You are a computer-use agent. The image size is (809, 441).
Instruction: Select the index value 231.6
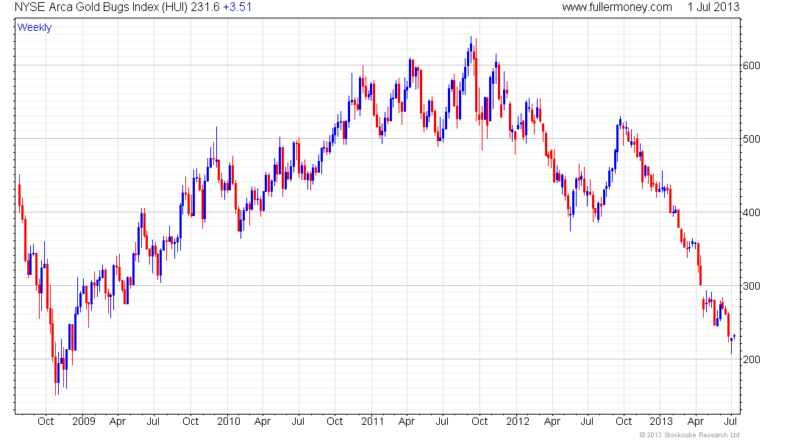205,7
